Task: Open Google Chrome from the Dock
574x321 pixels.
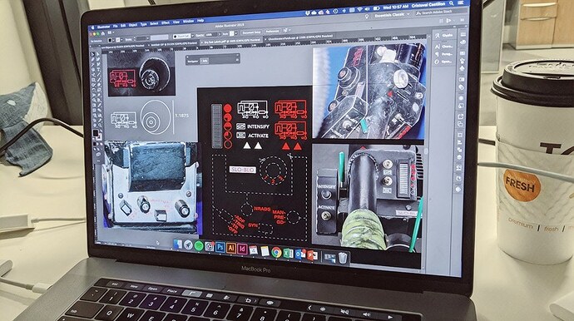Action: tap(276, 252)
